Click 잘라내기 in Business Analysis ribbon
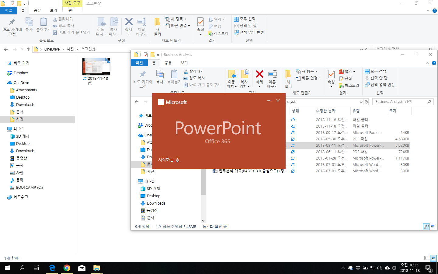Image resolution: width=438 pixels, height=274 pixels. 194,71
